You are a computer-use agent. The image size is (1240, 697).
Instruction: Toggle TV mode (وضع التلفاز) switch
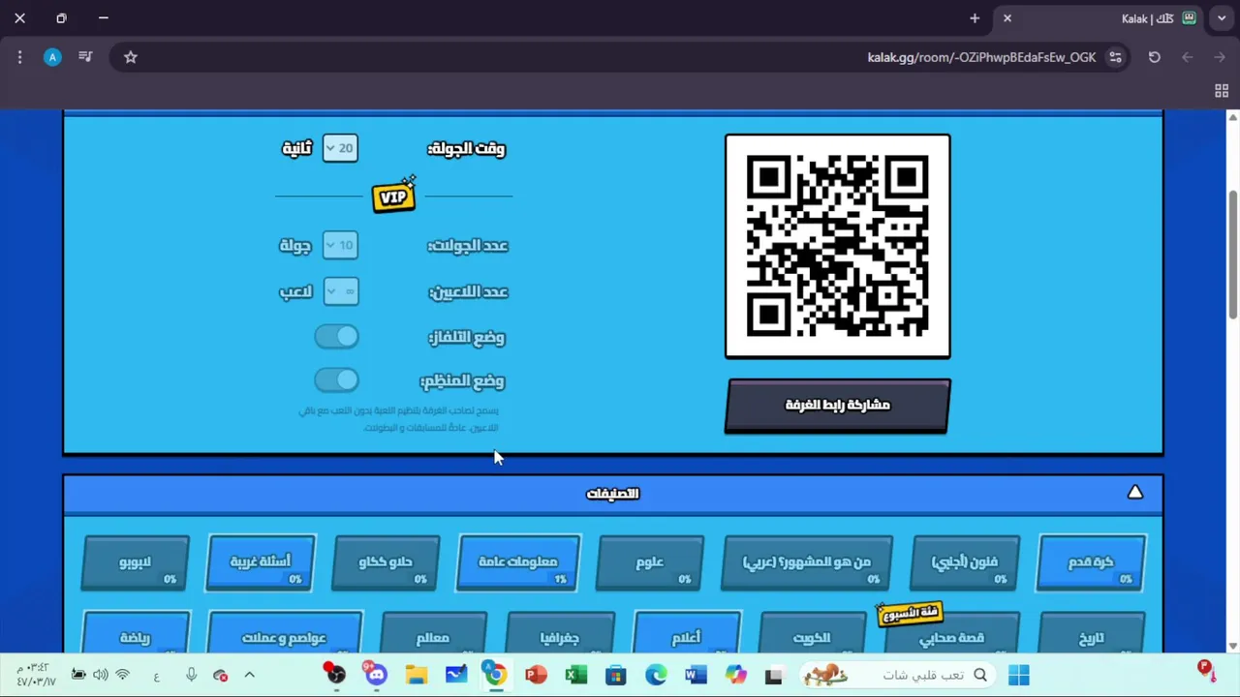point(336,336)
